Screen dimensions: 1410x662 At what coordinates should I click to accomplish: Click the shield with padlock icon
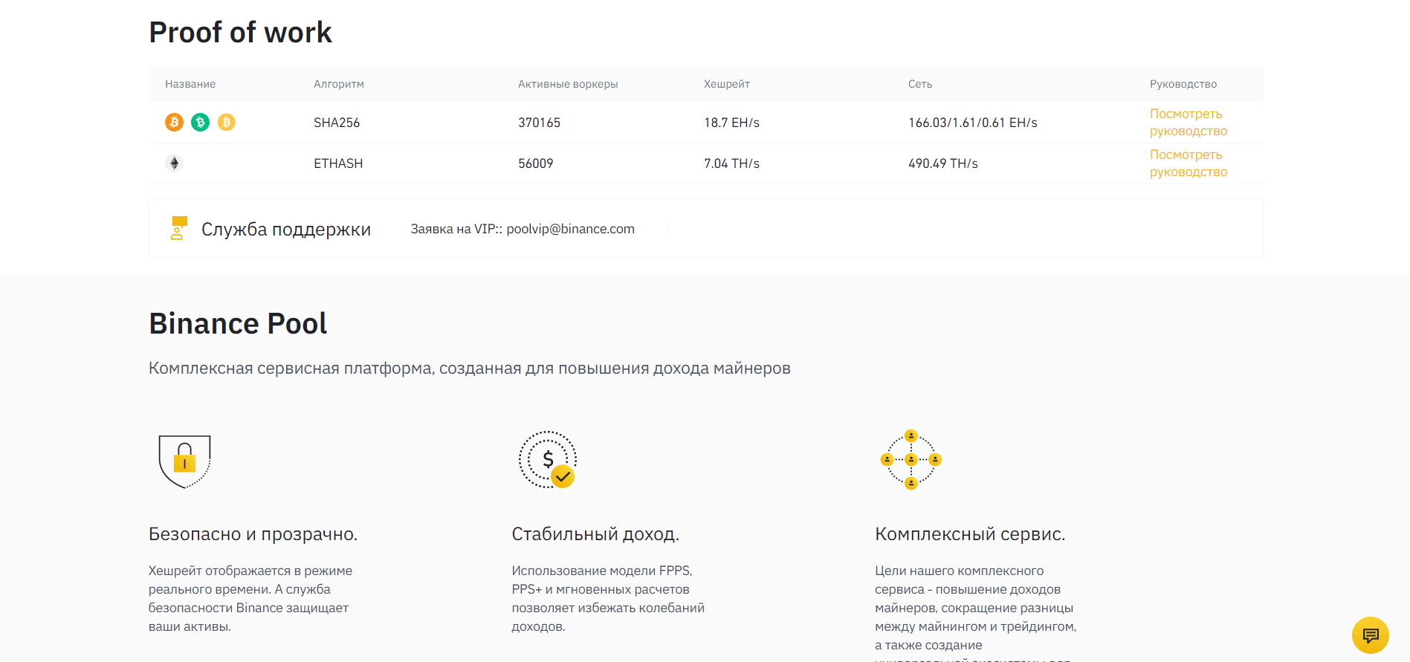(185, 461)
